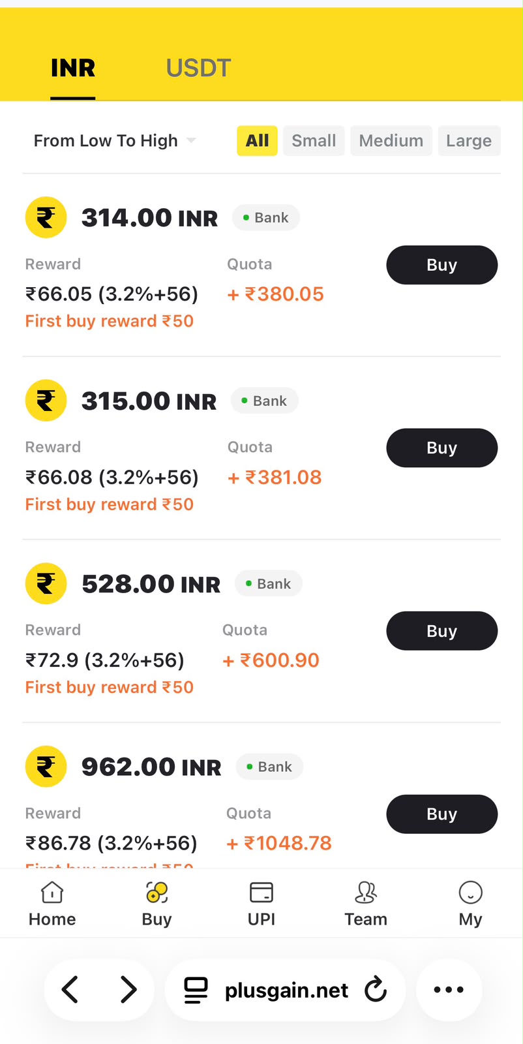Screen dimensions: 523x1044
Task: Buy the 315.00 INR order
Action: point(442,448)
